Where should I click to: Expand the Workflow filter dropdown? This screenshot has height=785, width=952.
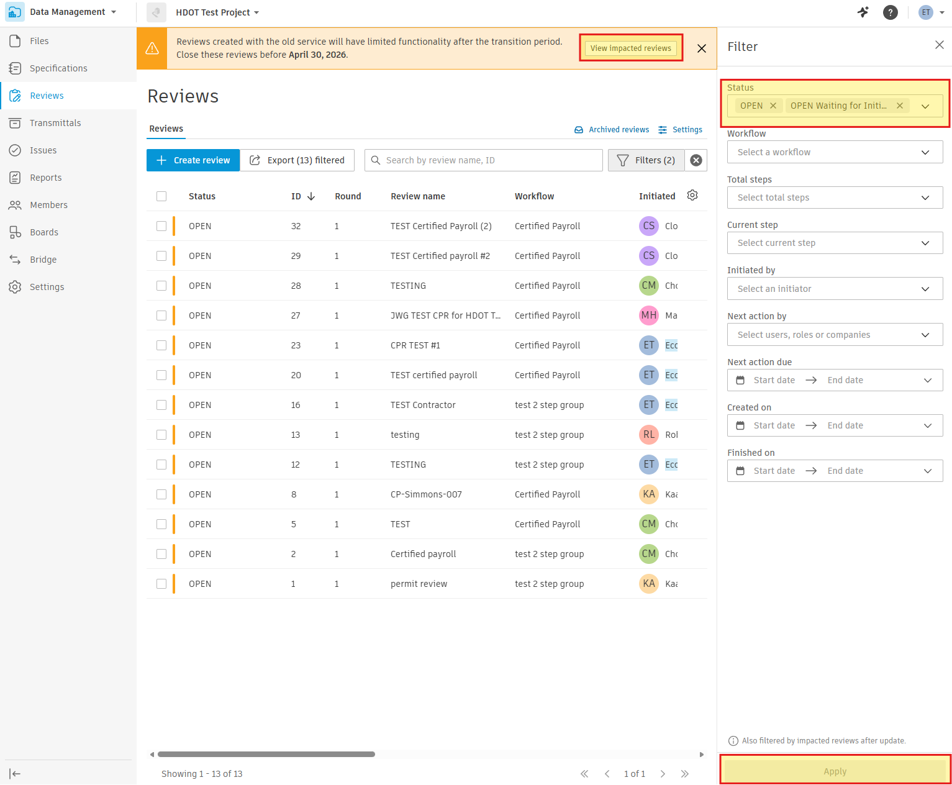(x=835, y=152)
